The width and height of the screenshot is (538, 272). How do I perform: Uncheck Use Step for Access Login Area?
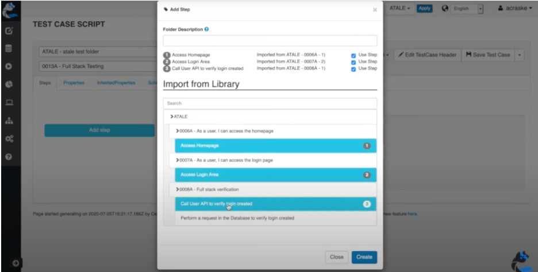(353, 62)
